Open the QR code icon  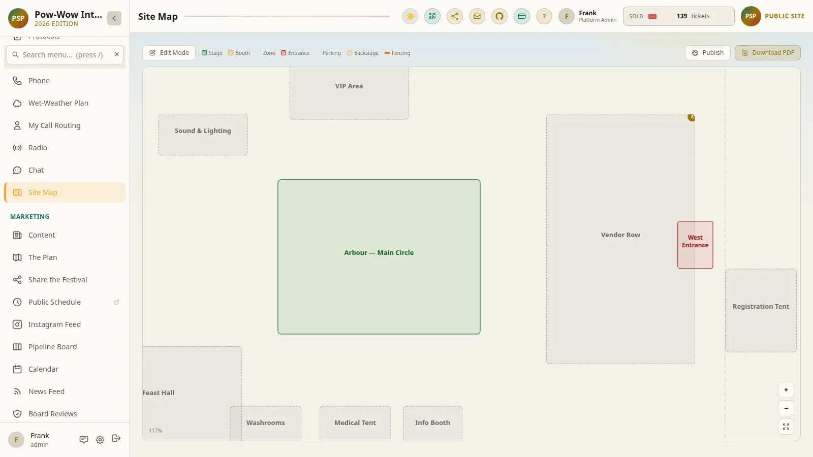pos(432,16)
